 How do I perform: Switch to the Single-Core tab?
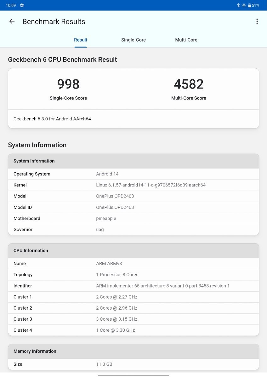[x=133, y=40]
